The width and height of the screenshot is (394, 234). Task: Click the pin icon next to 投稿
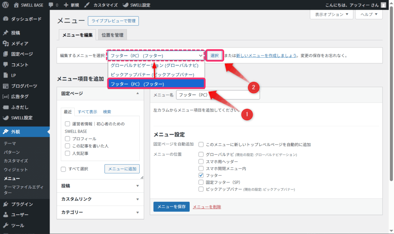point(6,33)
